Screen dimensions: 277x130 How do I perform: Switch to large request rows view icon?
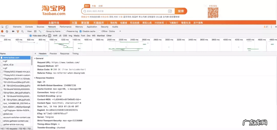tap(35, 31)
